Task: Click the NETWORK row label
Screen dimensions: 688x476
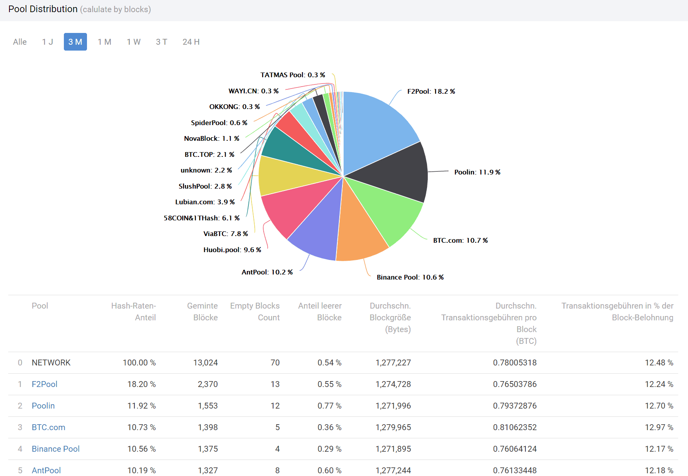Action: point(51,363)
